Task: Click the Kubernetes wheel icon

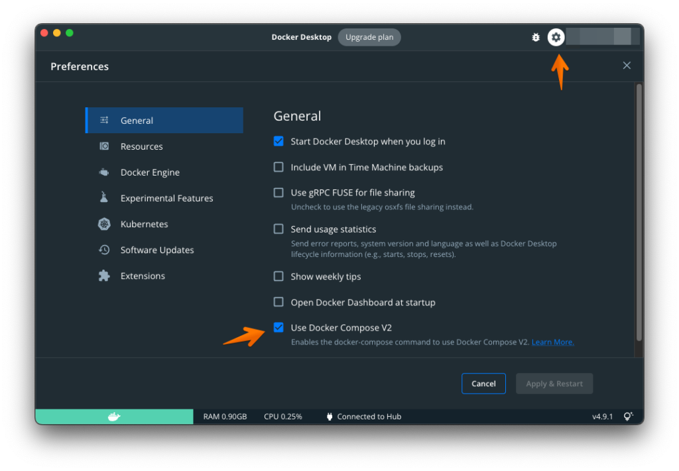Action: 104,224
